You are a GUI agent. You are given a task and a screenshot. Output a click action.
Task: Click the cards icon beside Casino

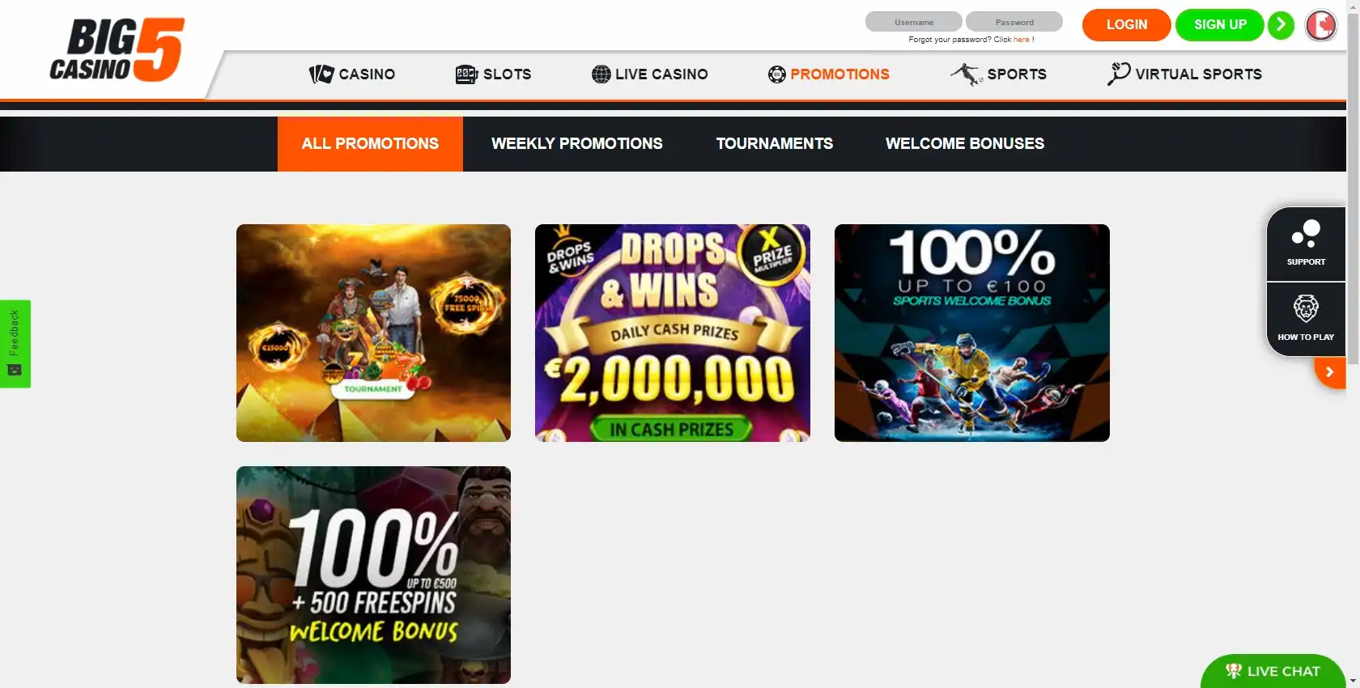tap(321, 74)
